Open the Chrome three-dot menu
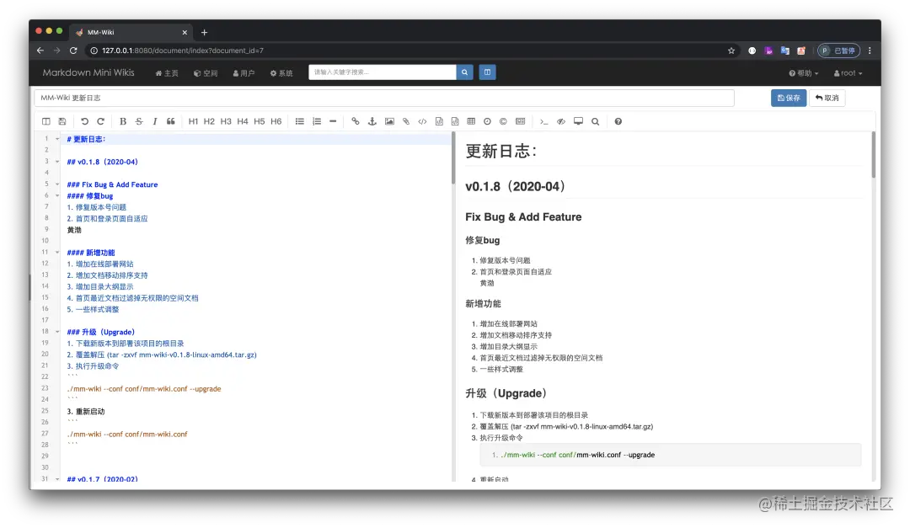 (x=870, y=51)
